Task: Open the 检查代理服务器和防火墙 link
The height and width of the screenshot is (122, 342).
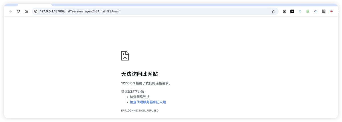Action: point(148,102)
